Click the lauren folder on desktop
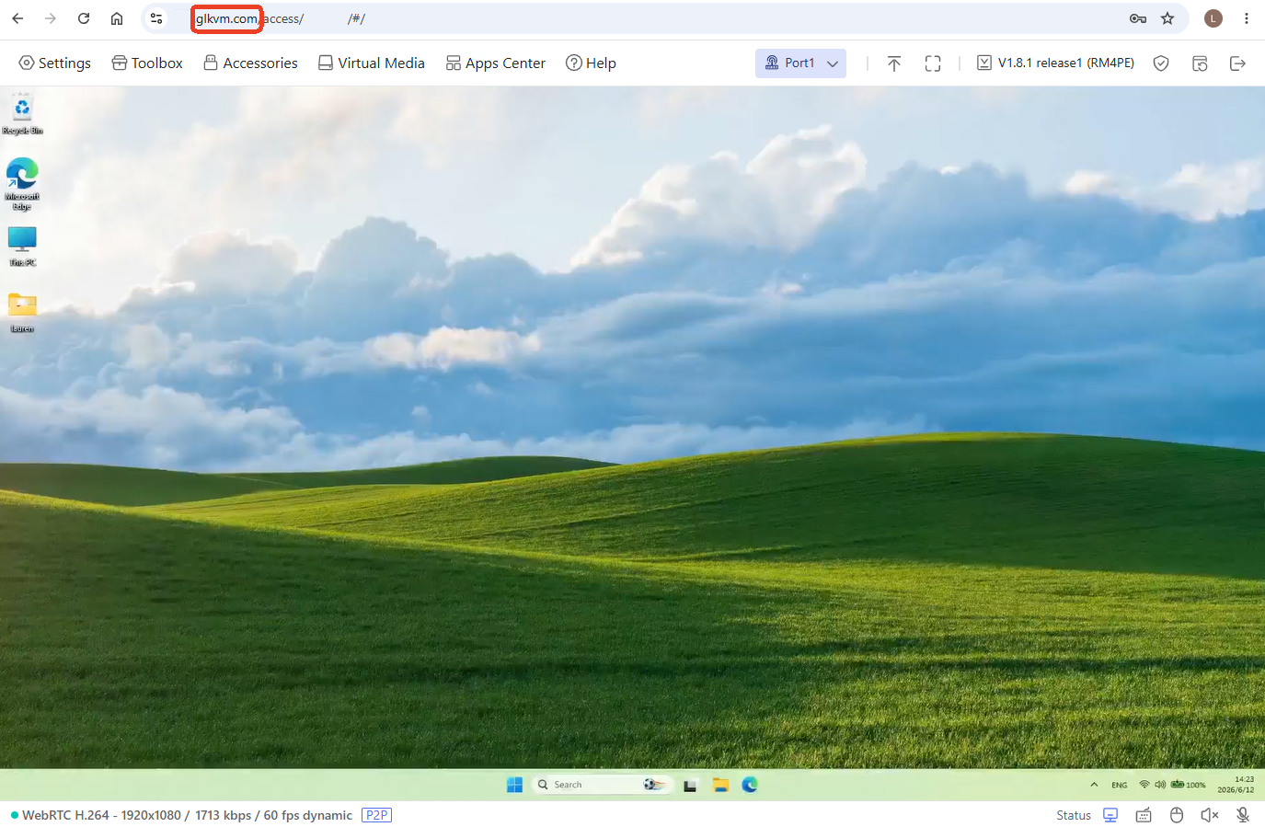Viewport: 1265px width, 827px height. point(22,312)
